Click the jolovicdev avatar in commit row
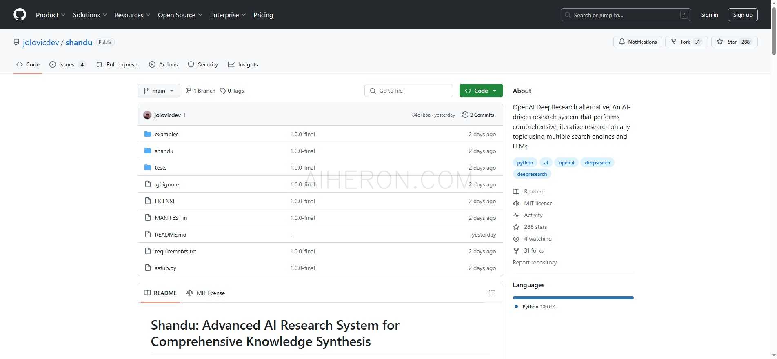 coord(147,115)
